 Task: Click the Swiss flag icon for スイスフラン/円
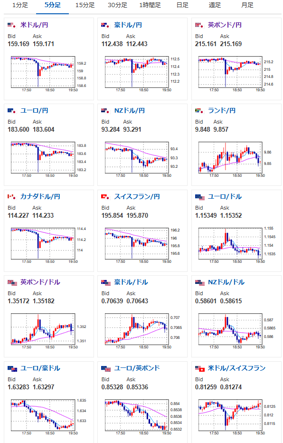coord(105,197)
